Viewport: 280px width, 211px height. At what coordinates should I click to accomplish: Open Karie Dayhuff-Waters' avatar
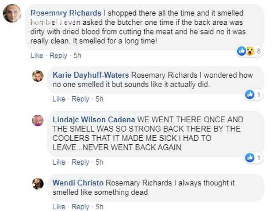pyautogui.click(x=38, y=76)
